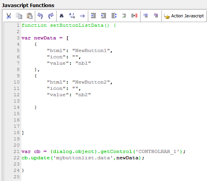Screen dimensions: 207x181
Task: Click the icon with green right-aligned lines
Action: tap(124, 16)
